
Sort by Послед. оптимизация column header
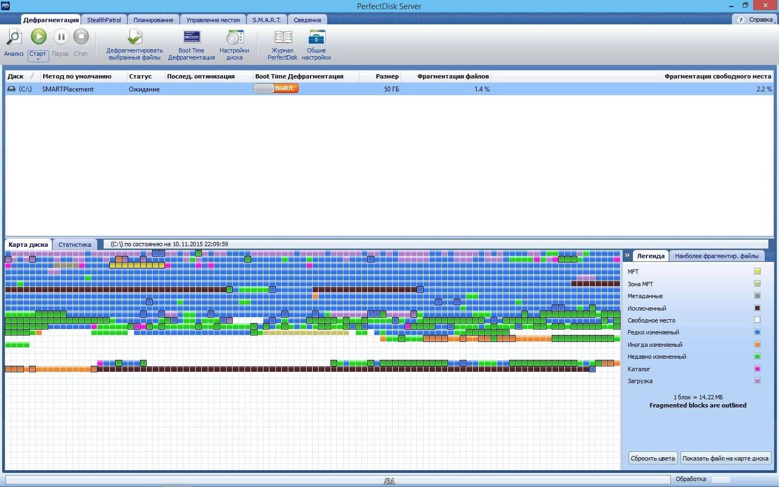pos(208,76)
